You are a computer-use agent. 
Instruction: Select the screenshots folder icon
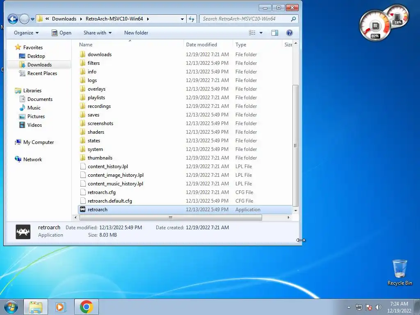[x=83, y=123]
